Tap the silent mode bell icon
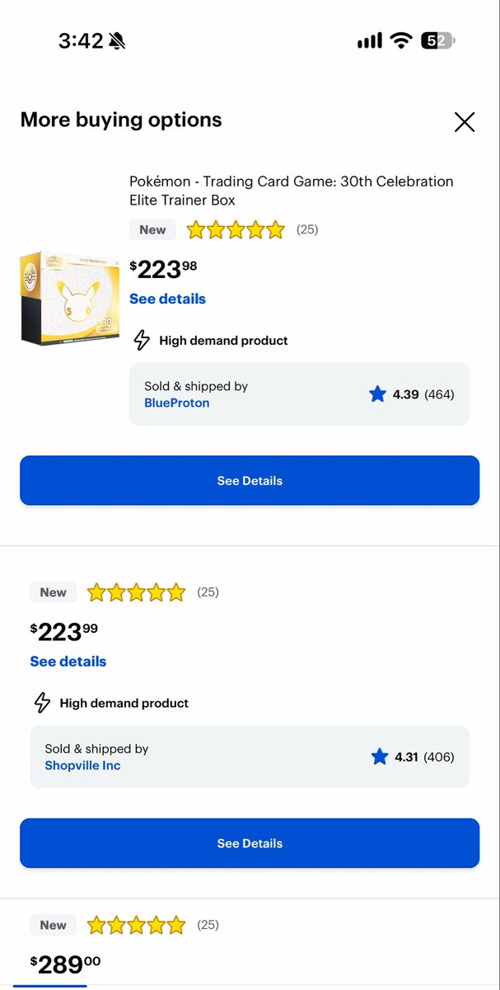The image size is (500, 990). point(118,40)
